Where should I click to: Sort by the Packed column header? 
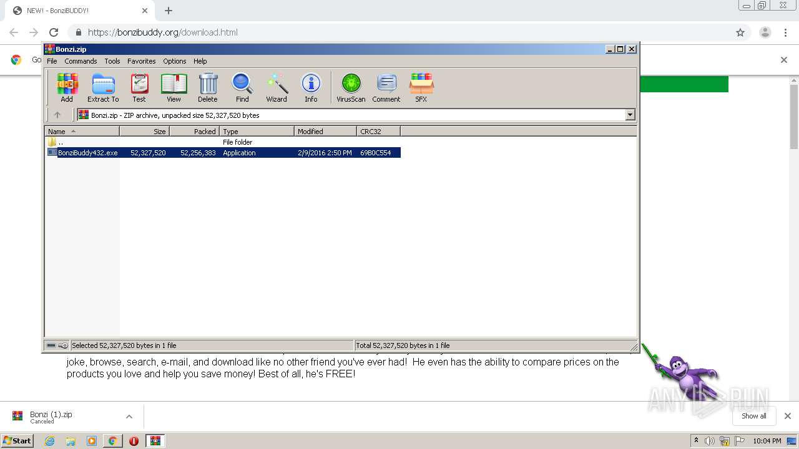pos(194,132)
